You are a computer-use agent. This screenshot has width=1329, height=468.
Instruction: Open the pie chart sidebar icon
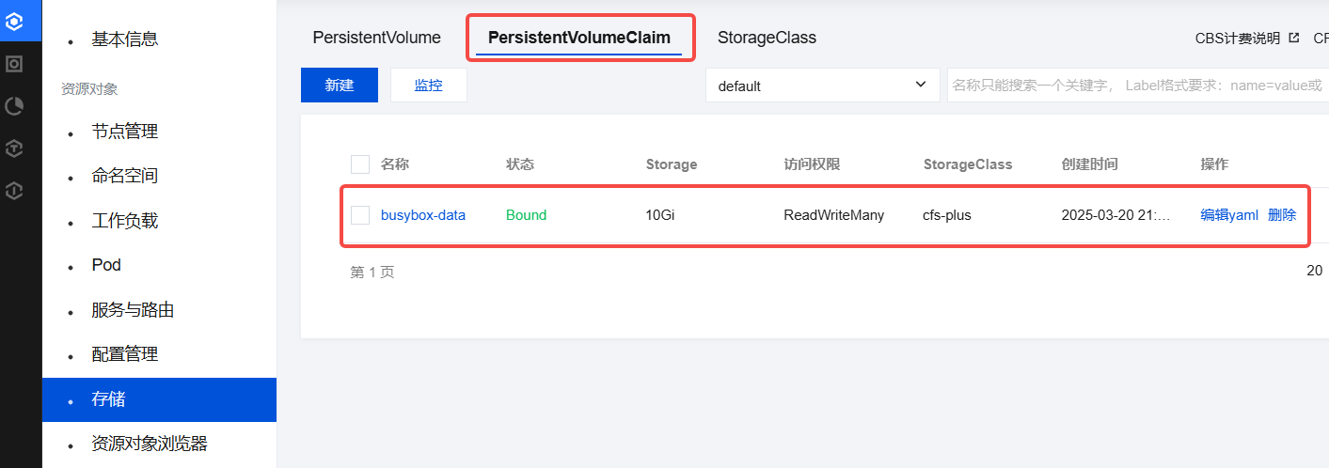(x=14, y=106)
